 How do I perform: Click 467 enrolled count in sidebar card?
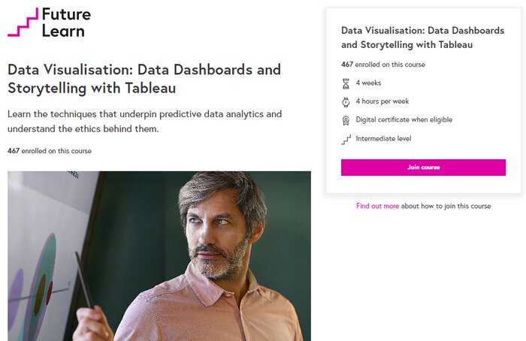[383, 65]
